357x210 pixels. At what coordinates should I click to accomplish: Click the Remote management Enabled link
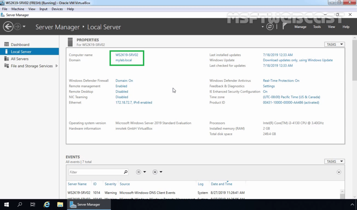(x=121, y=86)
